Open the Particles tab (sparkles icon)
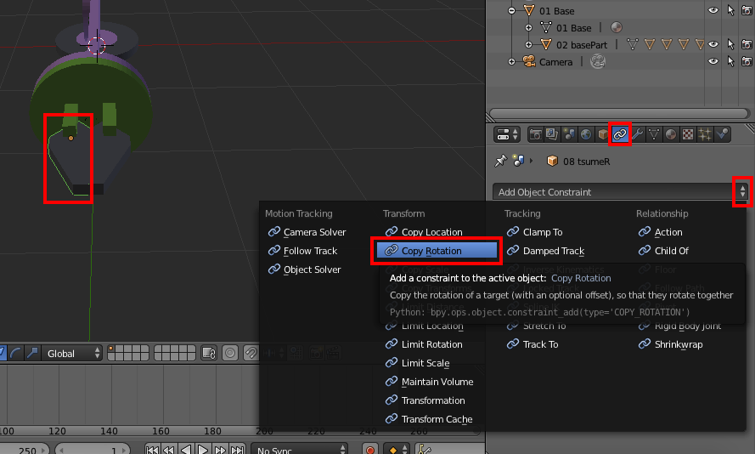755x454 pixels. [705, 134]
